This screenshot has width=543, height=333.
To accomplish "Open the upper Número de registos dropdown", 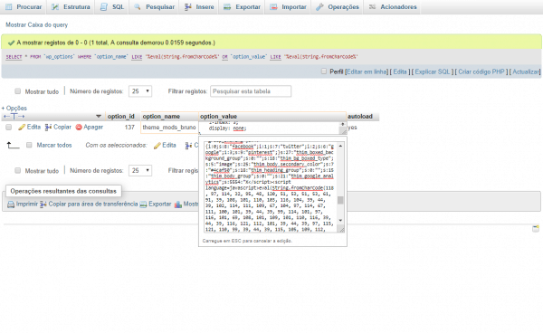I will [140, 91].
